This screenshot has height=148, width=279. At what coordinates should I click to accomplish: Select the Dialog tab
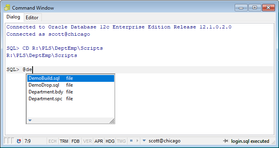tap(13, 17)
